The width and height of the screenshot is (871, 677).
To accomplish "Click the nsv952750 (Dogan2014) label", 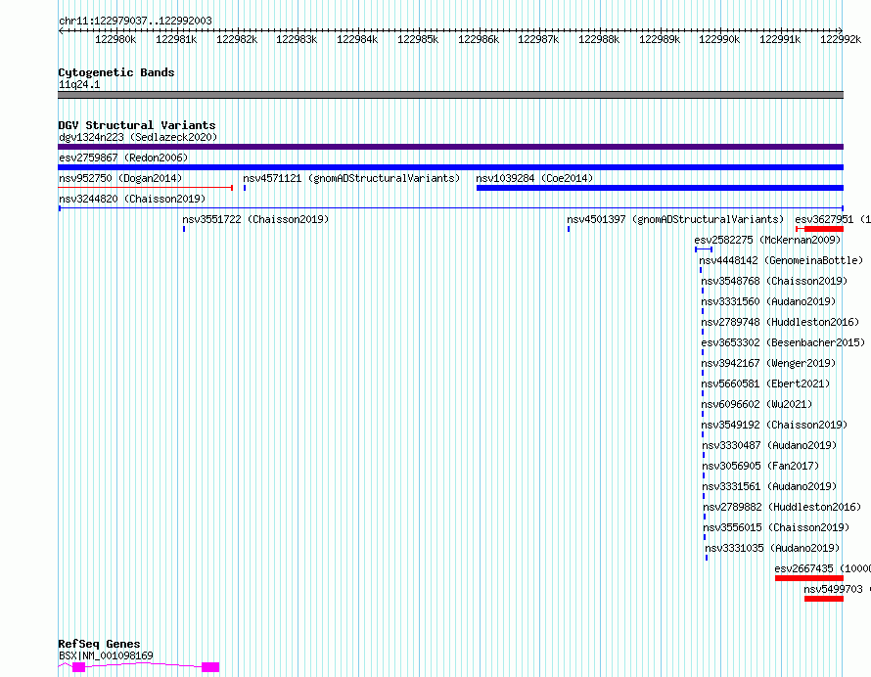I will pos(120,178).
